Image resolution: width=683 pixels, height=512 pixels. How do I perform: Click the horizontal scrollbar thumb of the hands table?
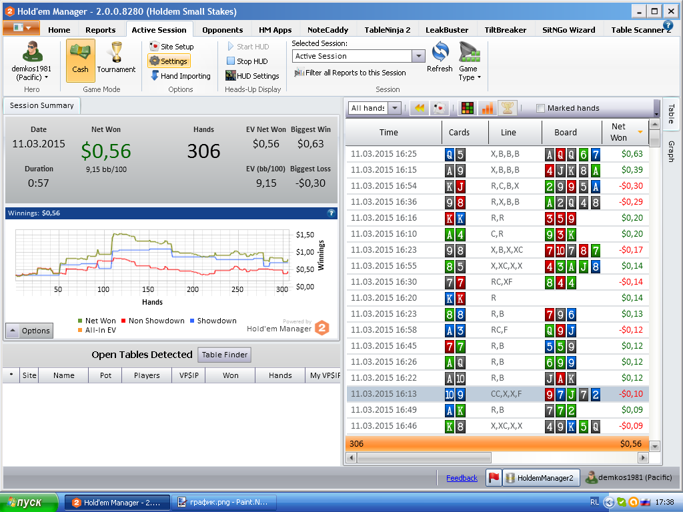[424, 457]
